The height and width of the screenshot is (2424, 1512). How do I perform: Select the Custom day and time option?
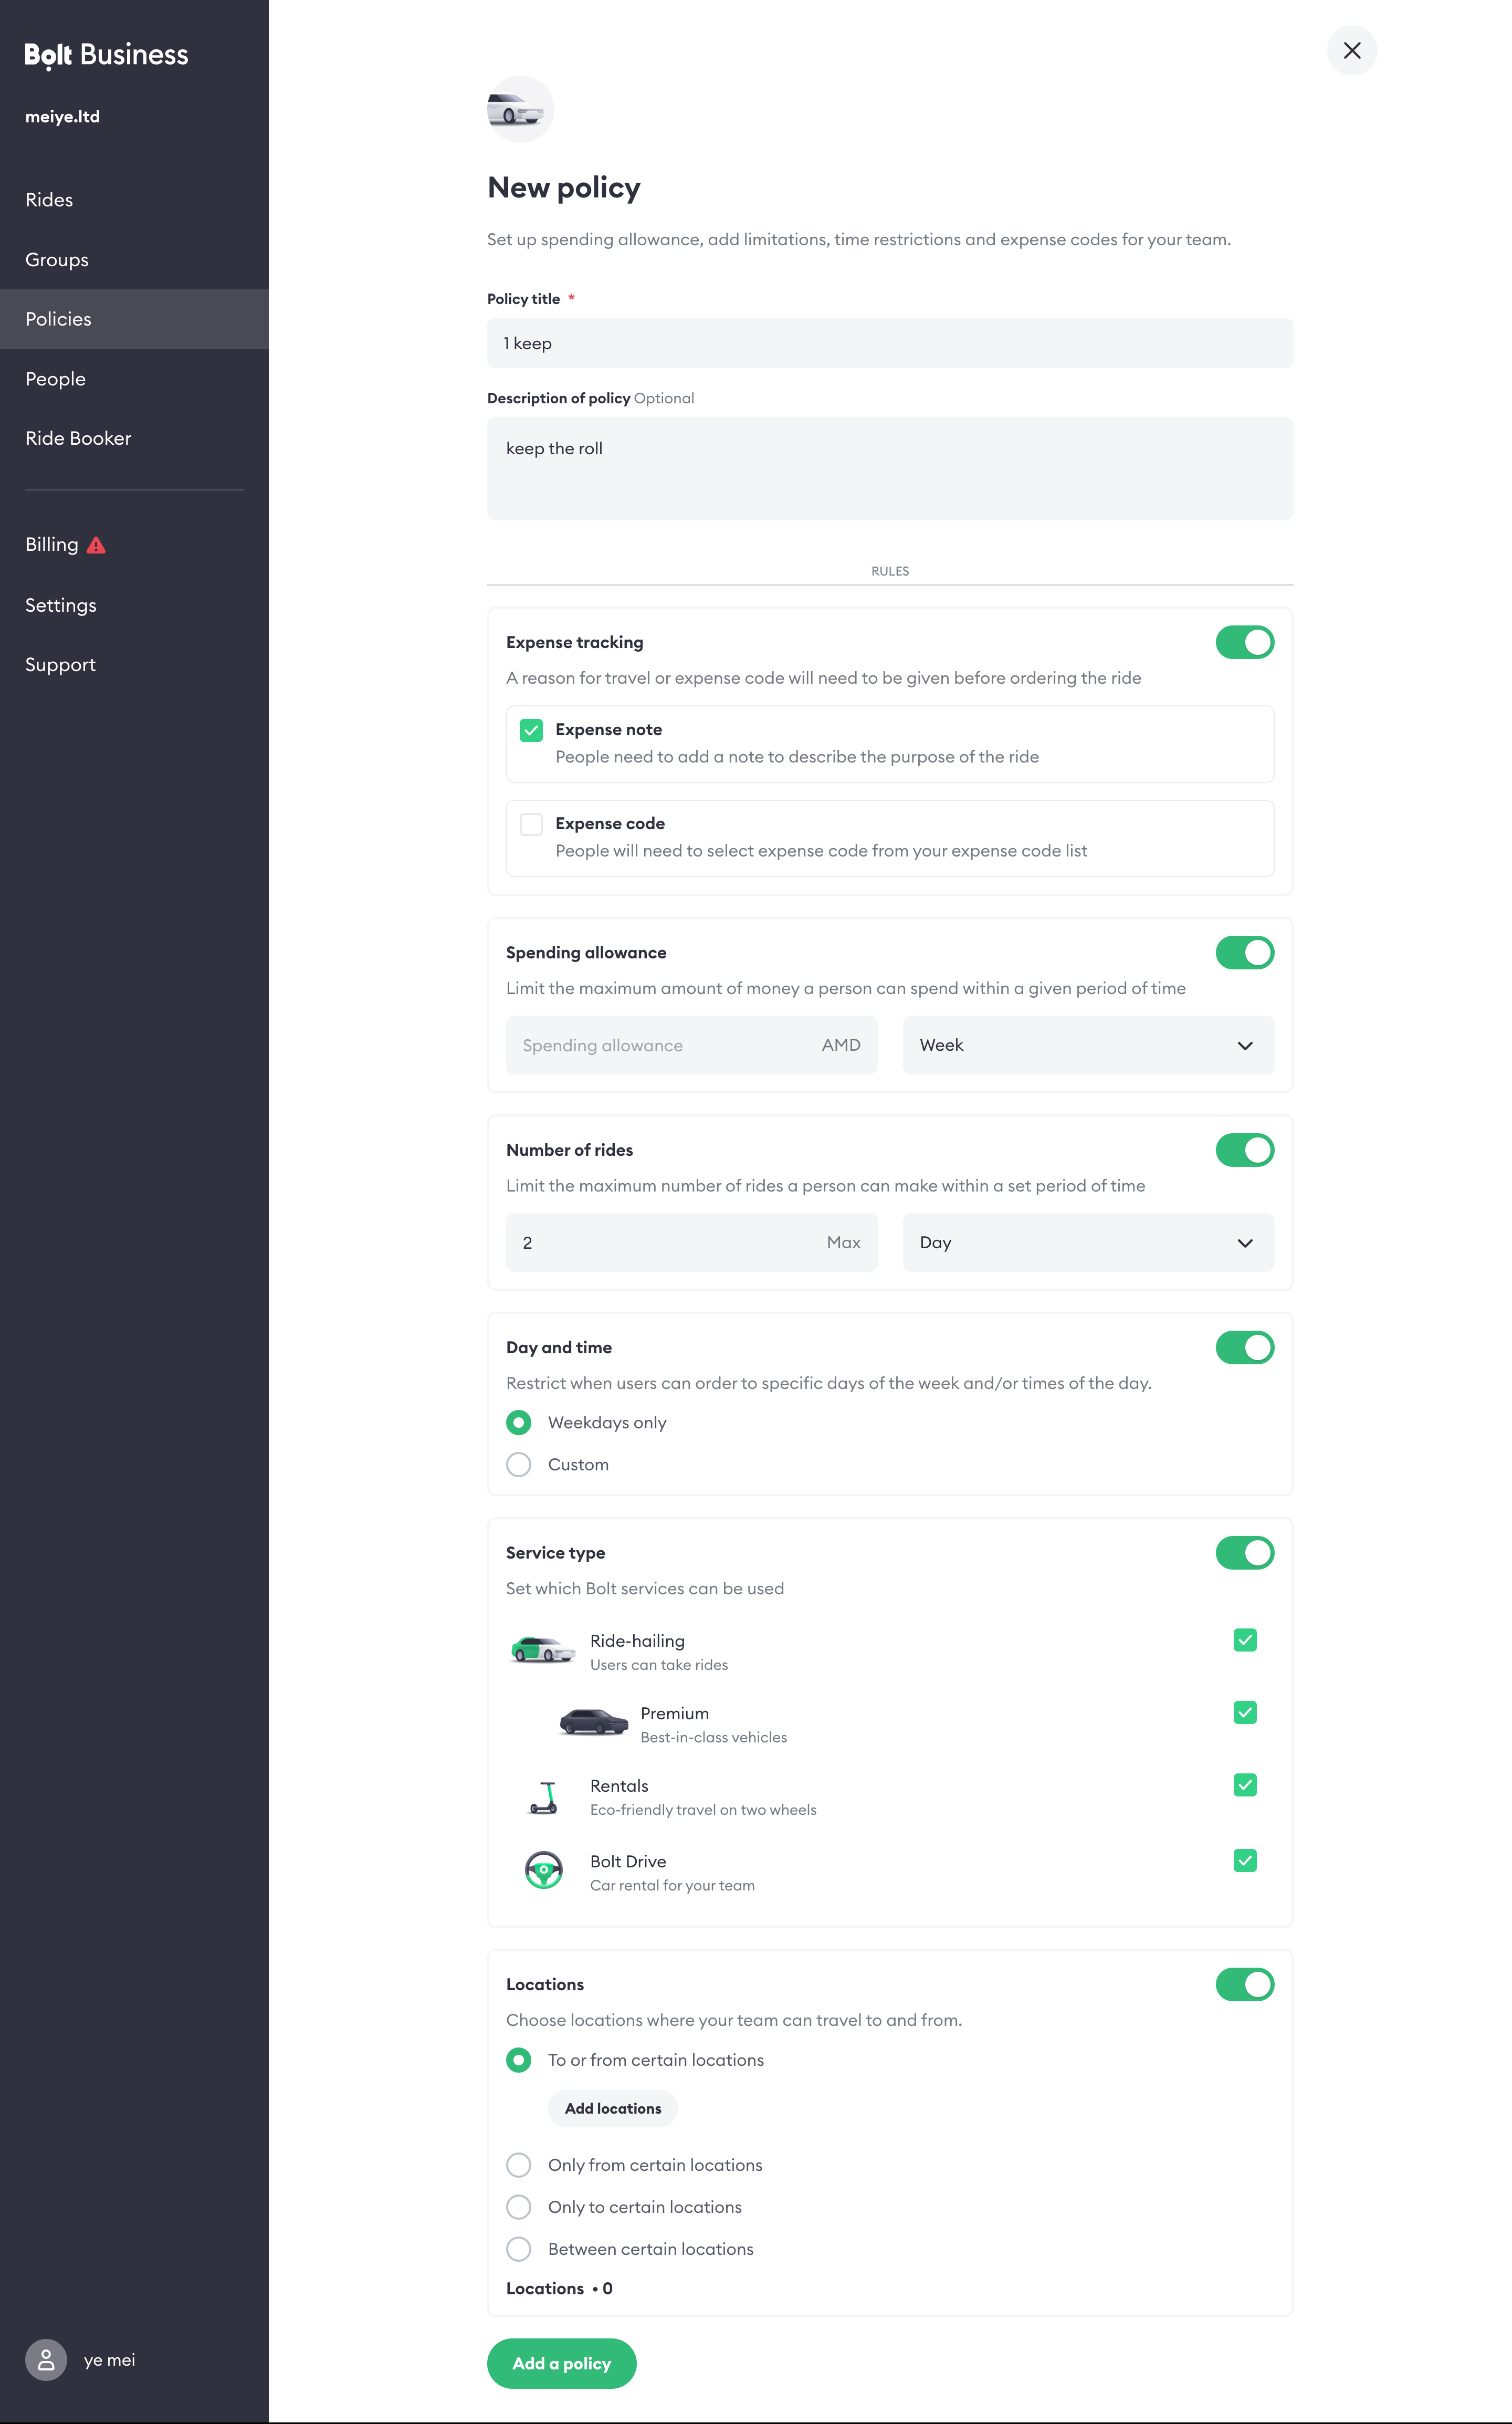(518, 1465)
